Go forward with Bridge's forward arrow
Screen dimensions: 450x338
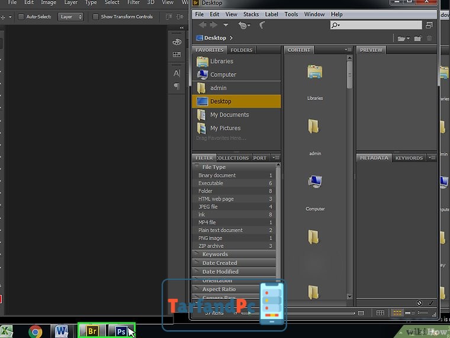[214, 25]
